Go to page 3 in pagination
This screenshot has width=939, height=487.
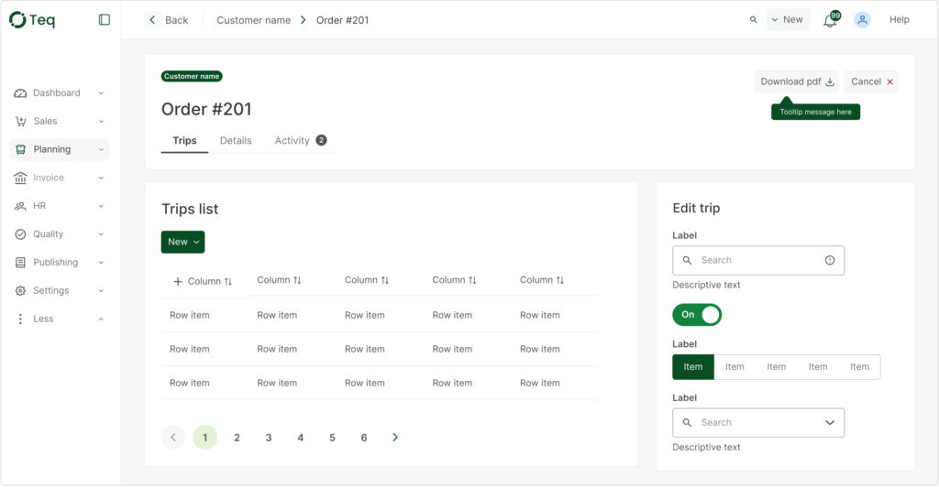coord(269,438)
